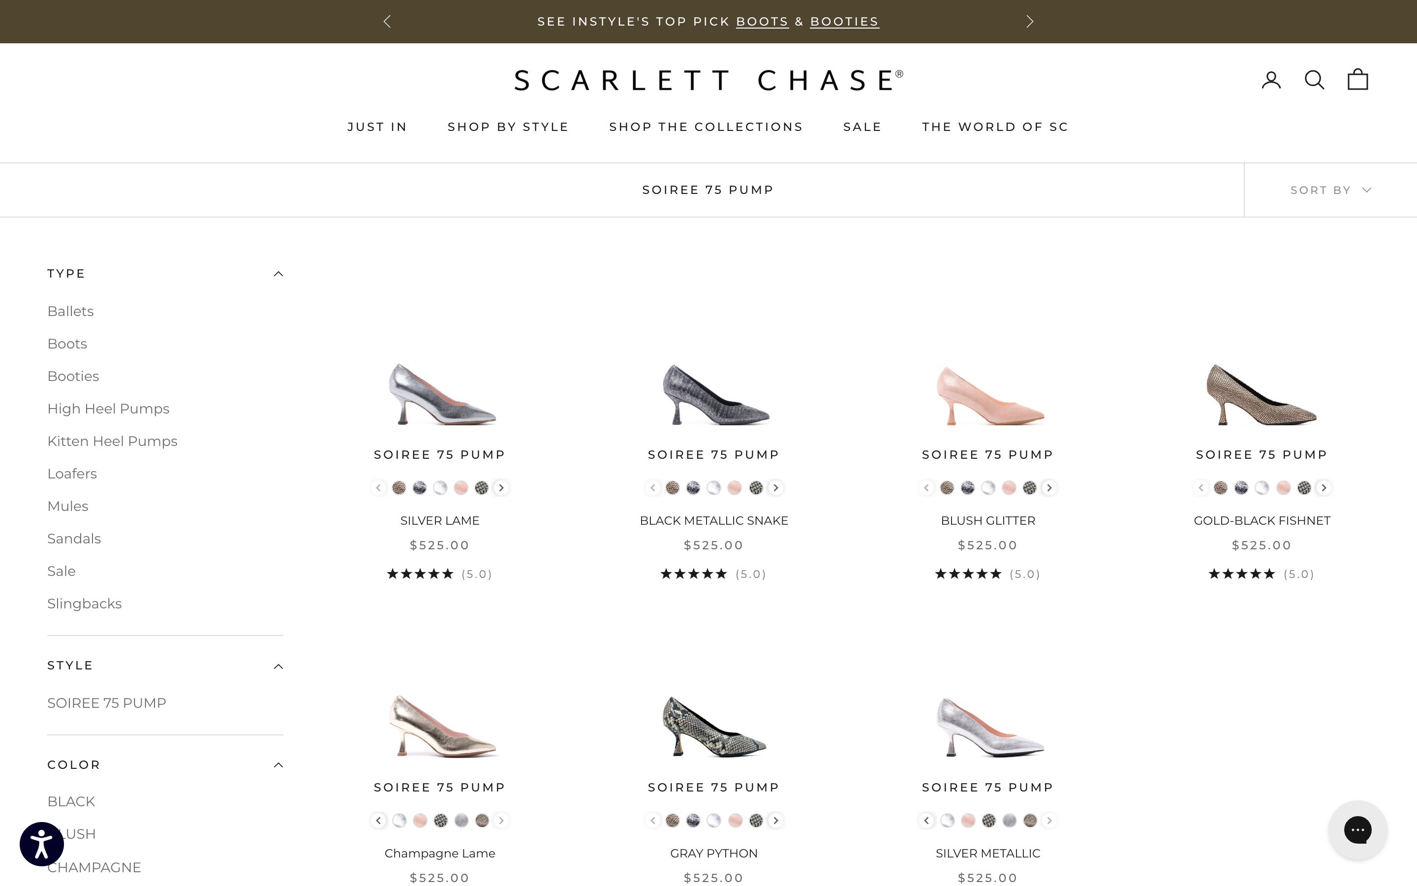Show next swatches on Silver Lame pump
1417x886 pixels.
tap(501, 487)
